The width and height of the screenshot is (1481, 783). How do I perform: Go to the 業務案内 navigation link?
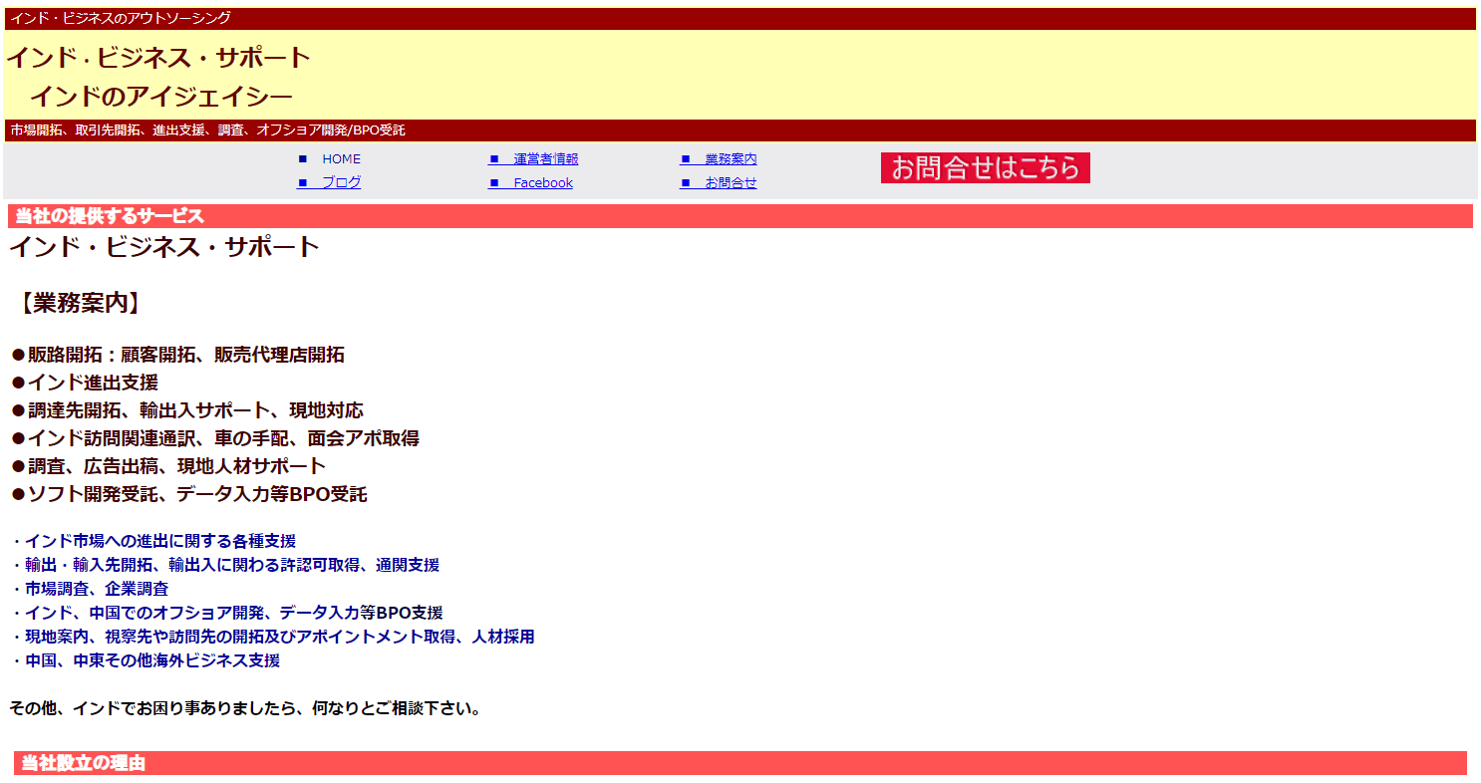point(731,159)
